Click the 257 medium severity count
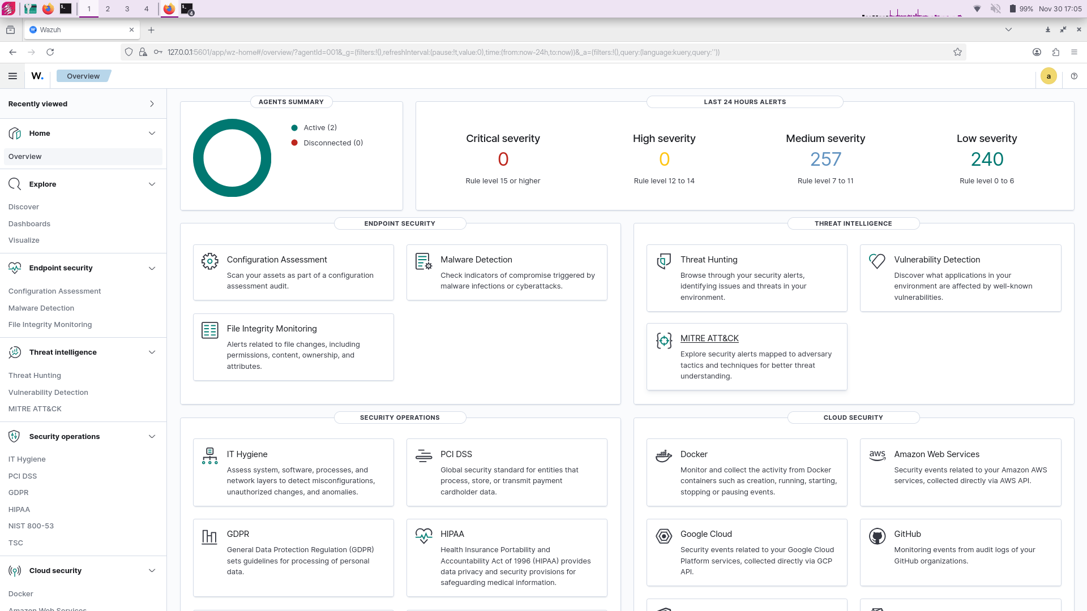This screenshot has height=611, width=1087. (x=825, y=160)
